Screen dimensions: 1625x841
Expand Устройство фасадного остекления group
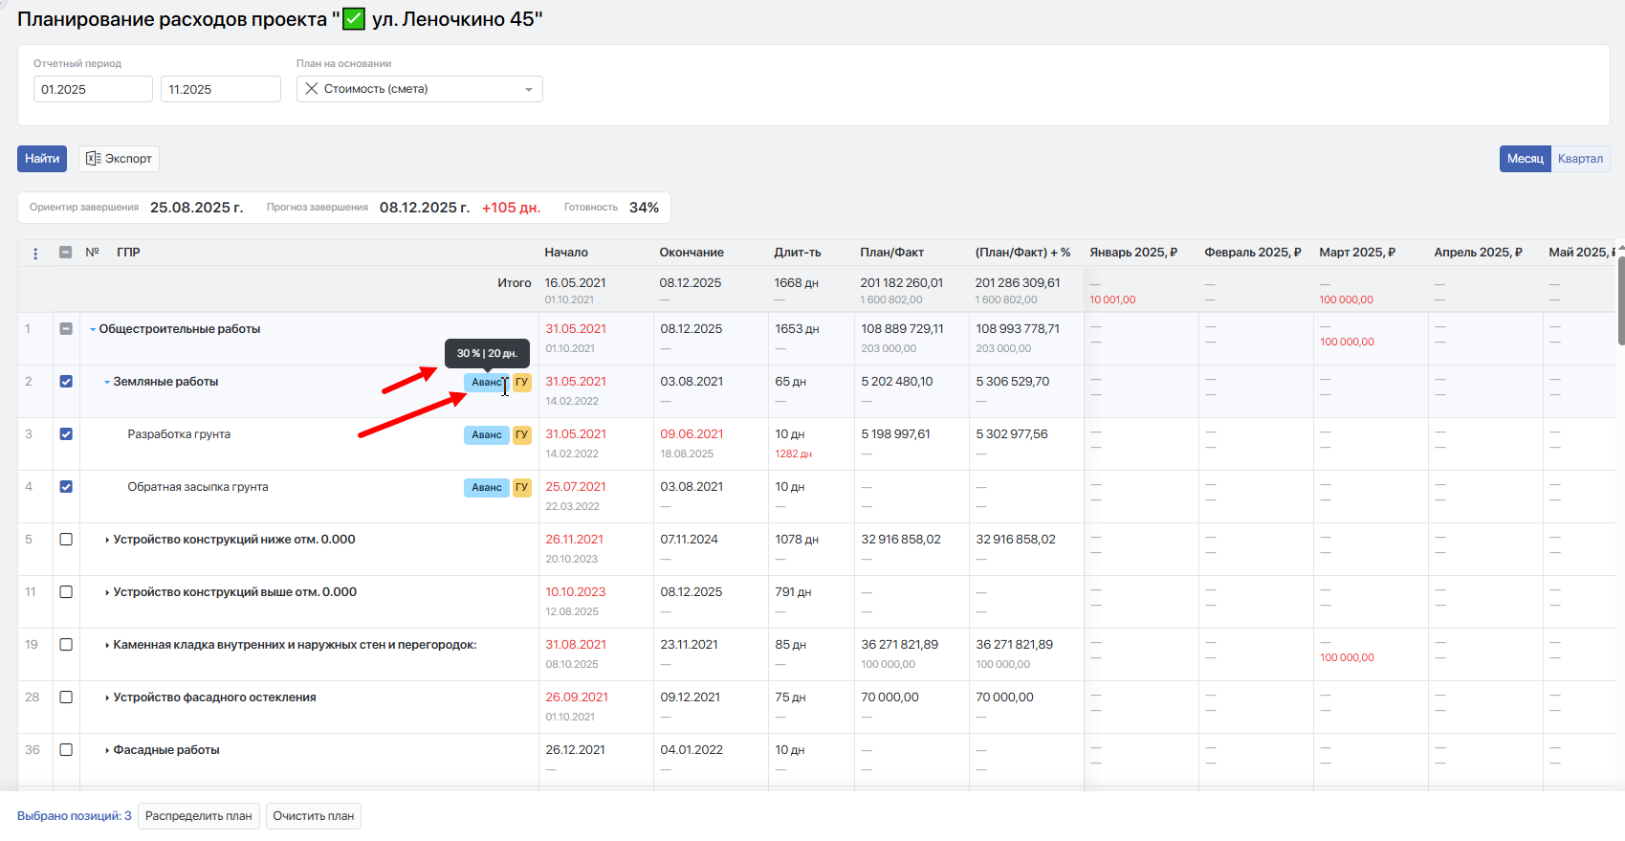coord(107,698)
